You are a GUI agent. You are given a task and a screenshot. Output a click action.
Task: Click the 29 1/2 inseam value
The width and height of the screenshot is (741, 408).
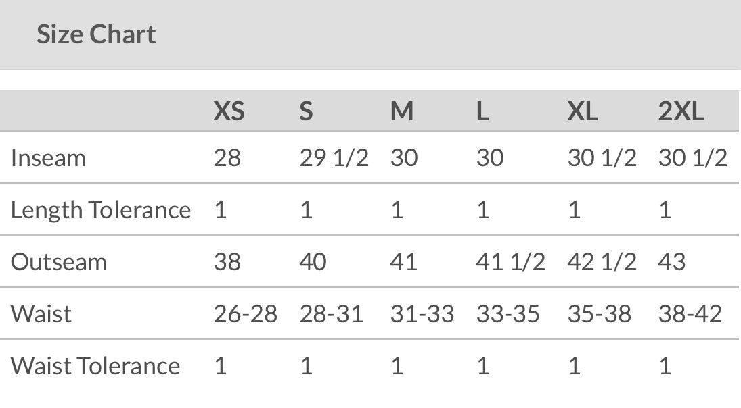tap(334, 158)
